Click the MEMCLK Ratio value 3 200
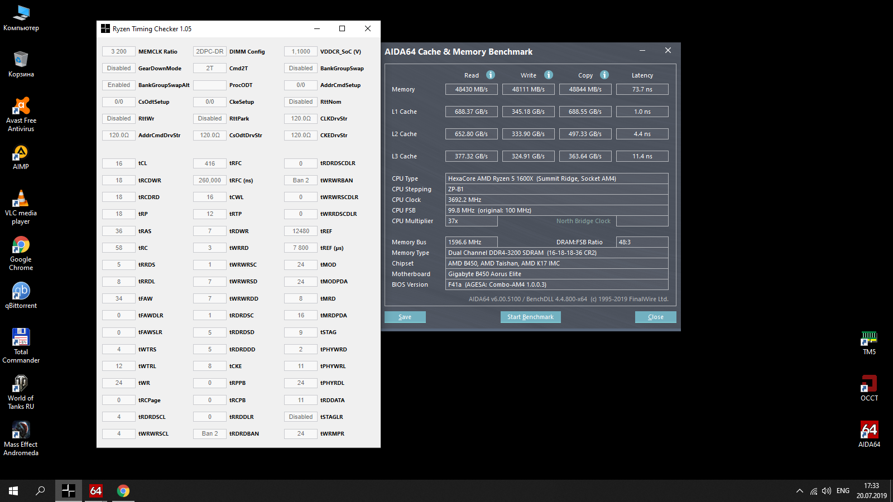893x502 pixels. point(119,51)
